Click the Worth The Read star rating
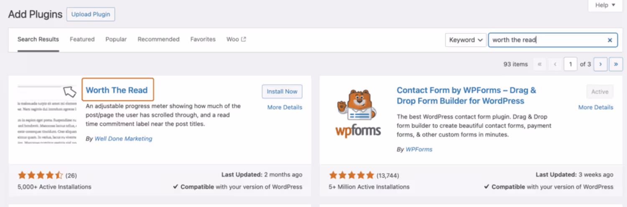Screen dimensions: 627x207 click(40, 175)
